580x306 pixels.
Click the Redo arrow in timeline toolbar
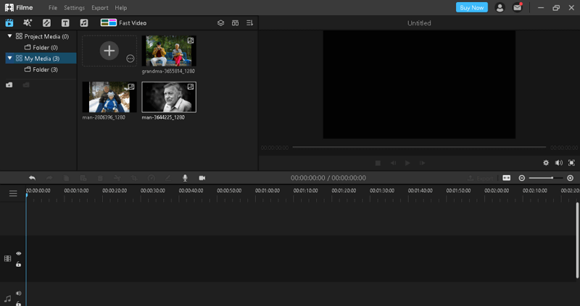(x=49, y=178)
